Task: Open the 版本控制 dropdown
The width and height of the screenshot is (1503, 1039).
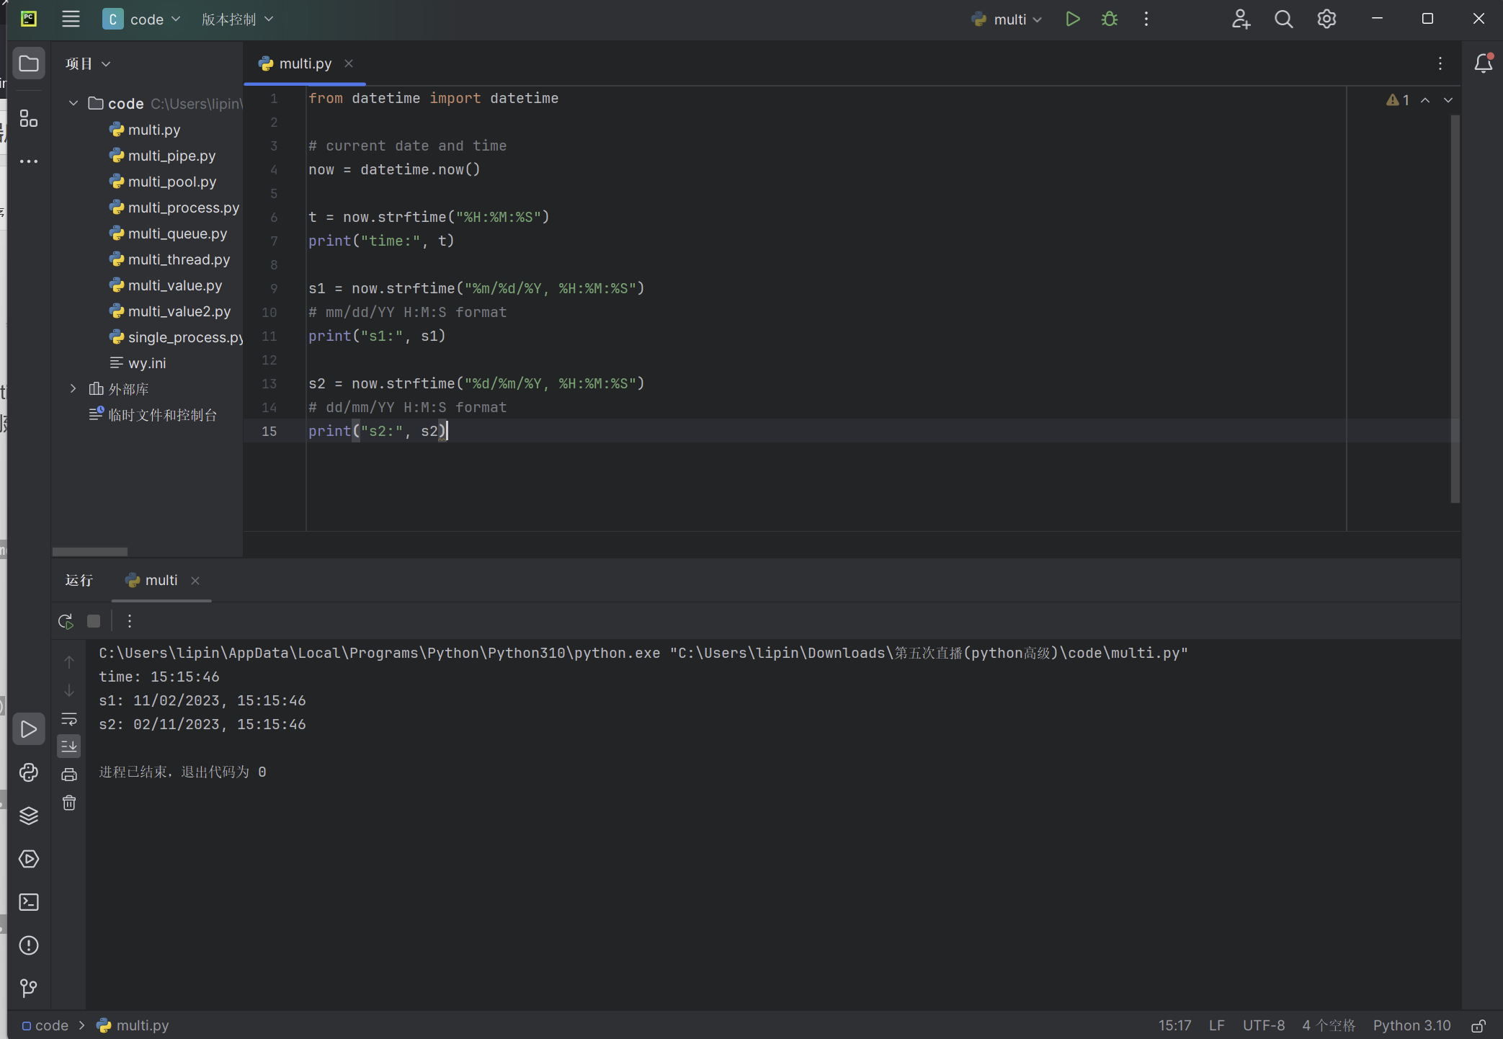Action: pos(237,19)
